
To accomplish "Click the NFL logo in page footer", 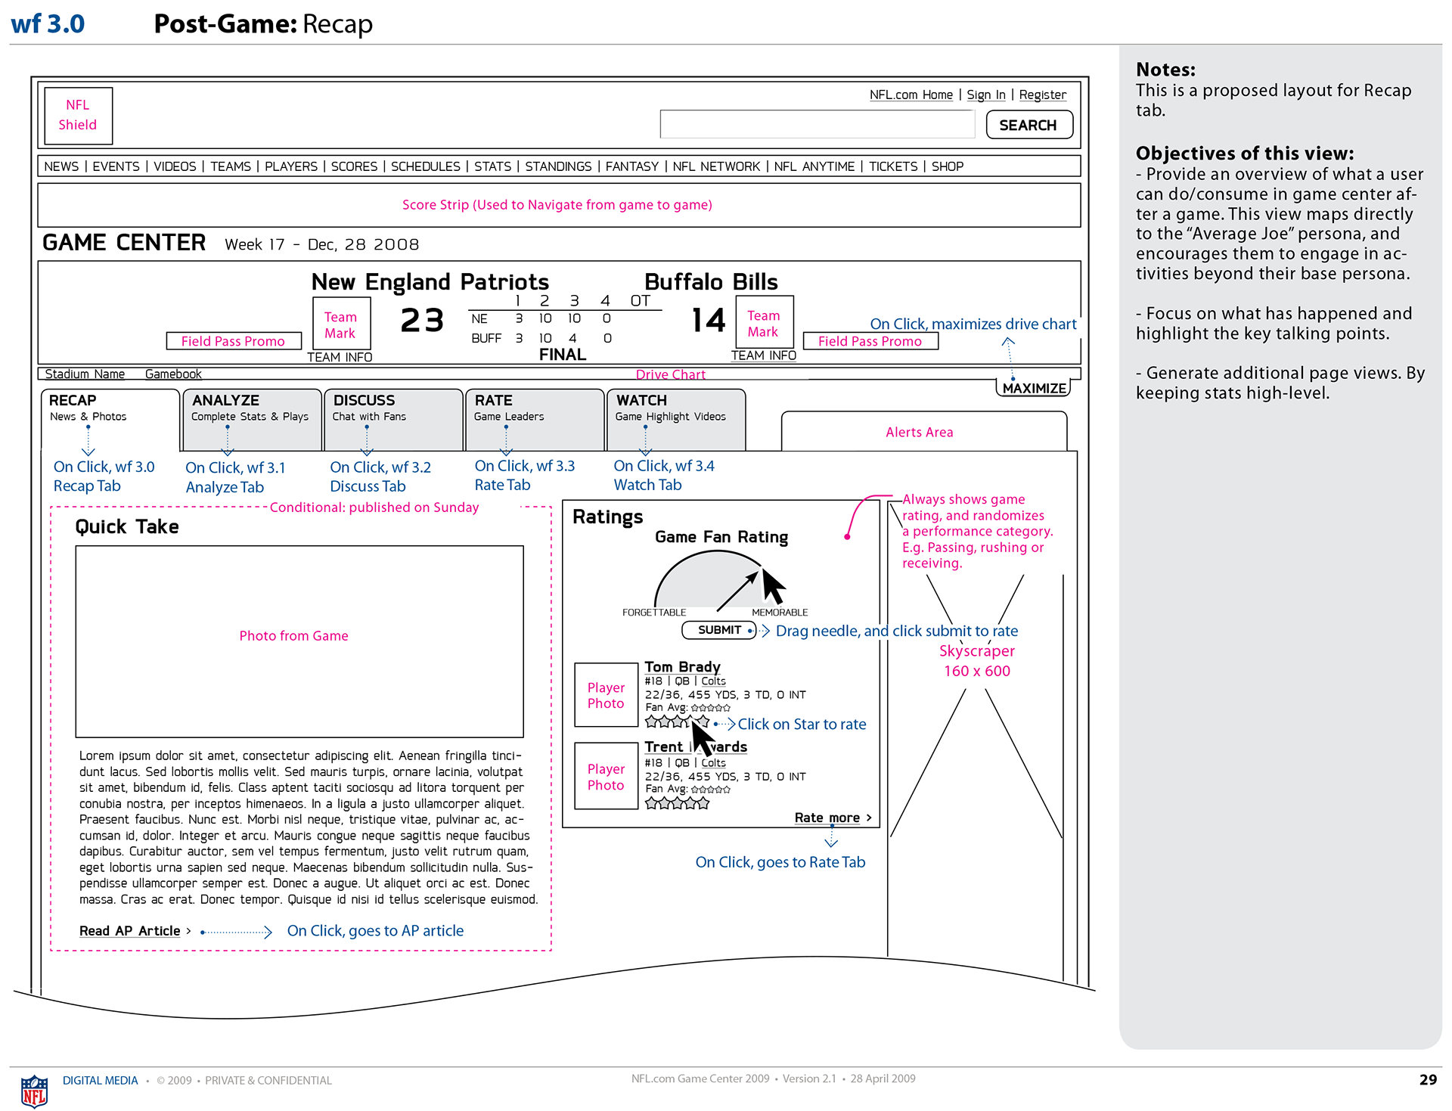I will (34, 1091).
